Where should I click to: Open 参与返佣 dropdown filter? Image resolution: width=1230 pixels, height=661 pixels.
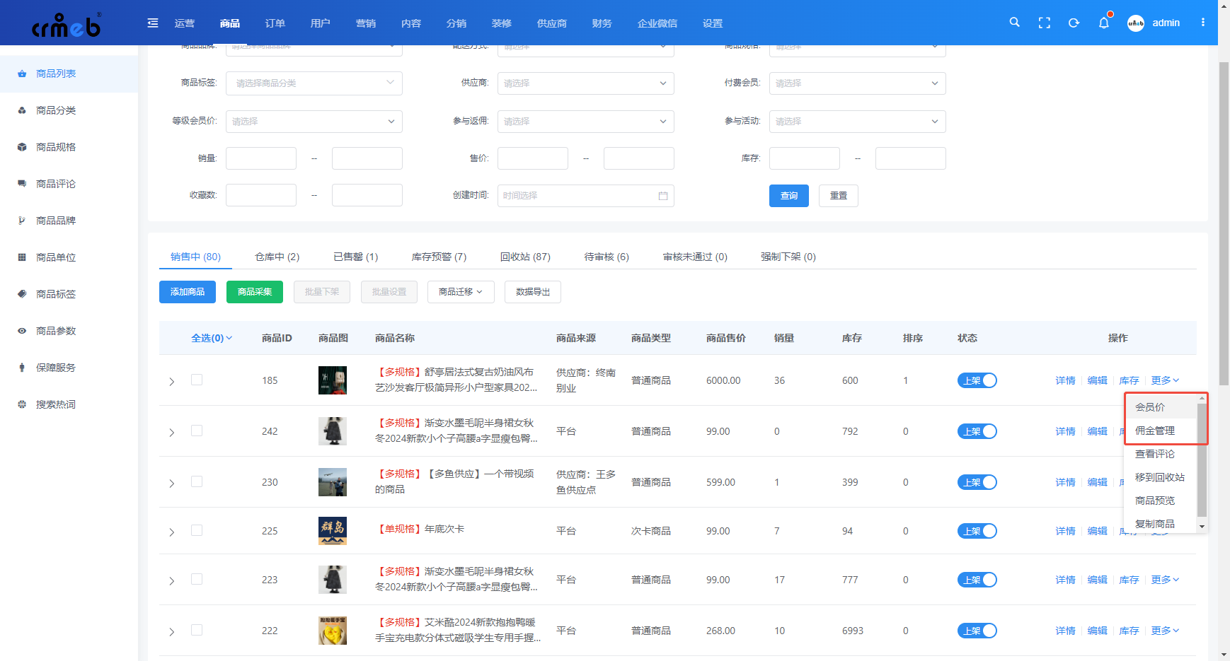pyautogui.click(x=585, y=122)
